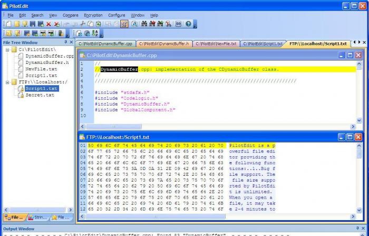Collapse the FTP:\\Localhost:/ tree node
The image size is (369, 236).
click(x=7, y=82)
